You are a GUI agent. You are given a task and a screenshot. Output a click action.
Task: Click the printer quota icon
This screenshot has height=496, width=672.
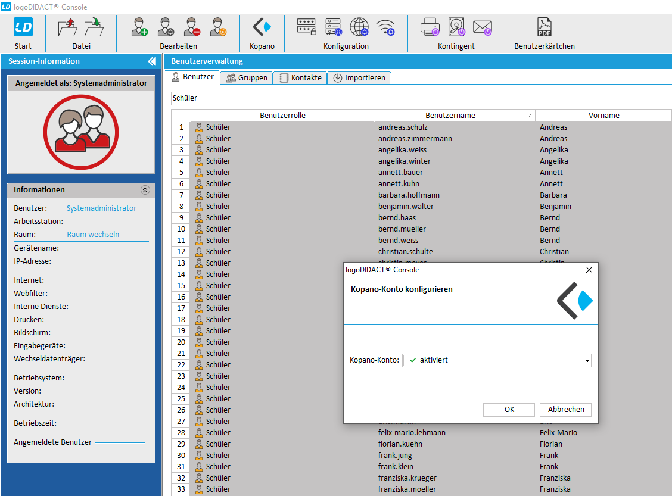430,27
